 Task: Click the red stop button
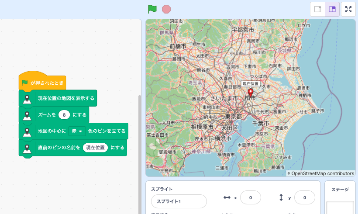tap(166, 9)
